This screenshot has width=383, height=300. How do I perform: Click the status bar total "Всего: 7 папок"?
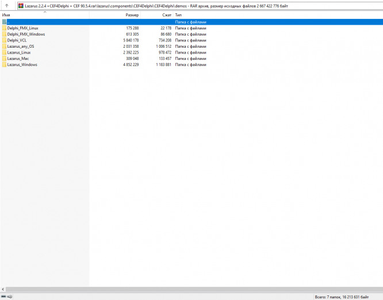[328, 297]
